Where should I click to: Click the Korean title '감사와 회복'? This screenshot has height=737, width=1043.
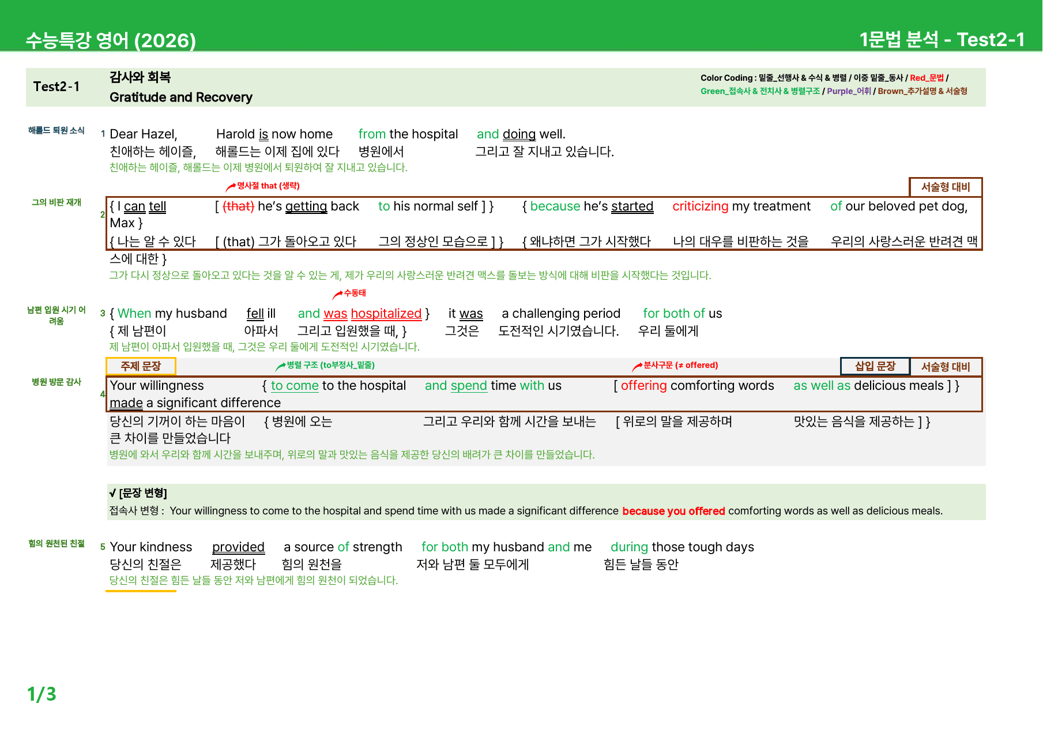pyautogui.click(x=140, y=77)
